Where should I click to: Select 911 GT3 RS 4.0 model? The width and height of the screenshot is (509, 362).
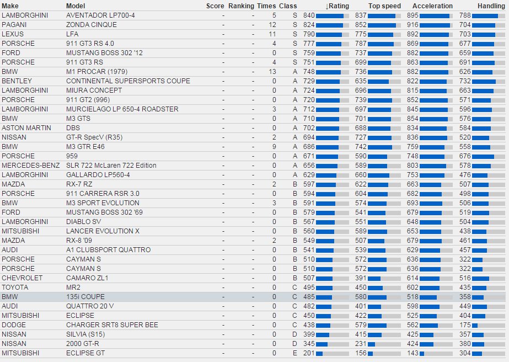pos(90,44)
